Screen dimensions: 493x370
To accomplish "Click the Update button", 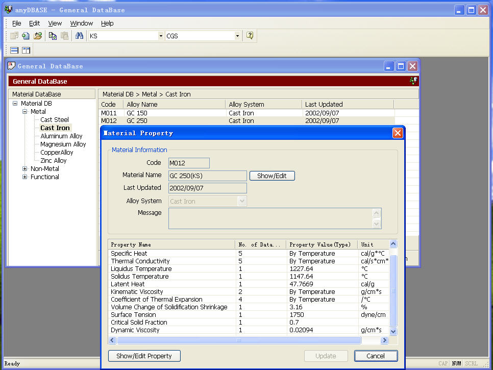I will [326, 356].
